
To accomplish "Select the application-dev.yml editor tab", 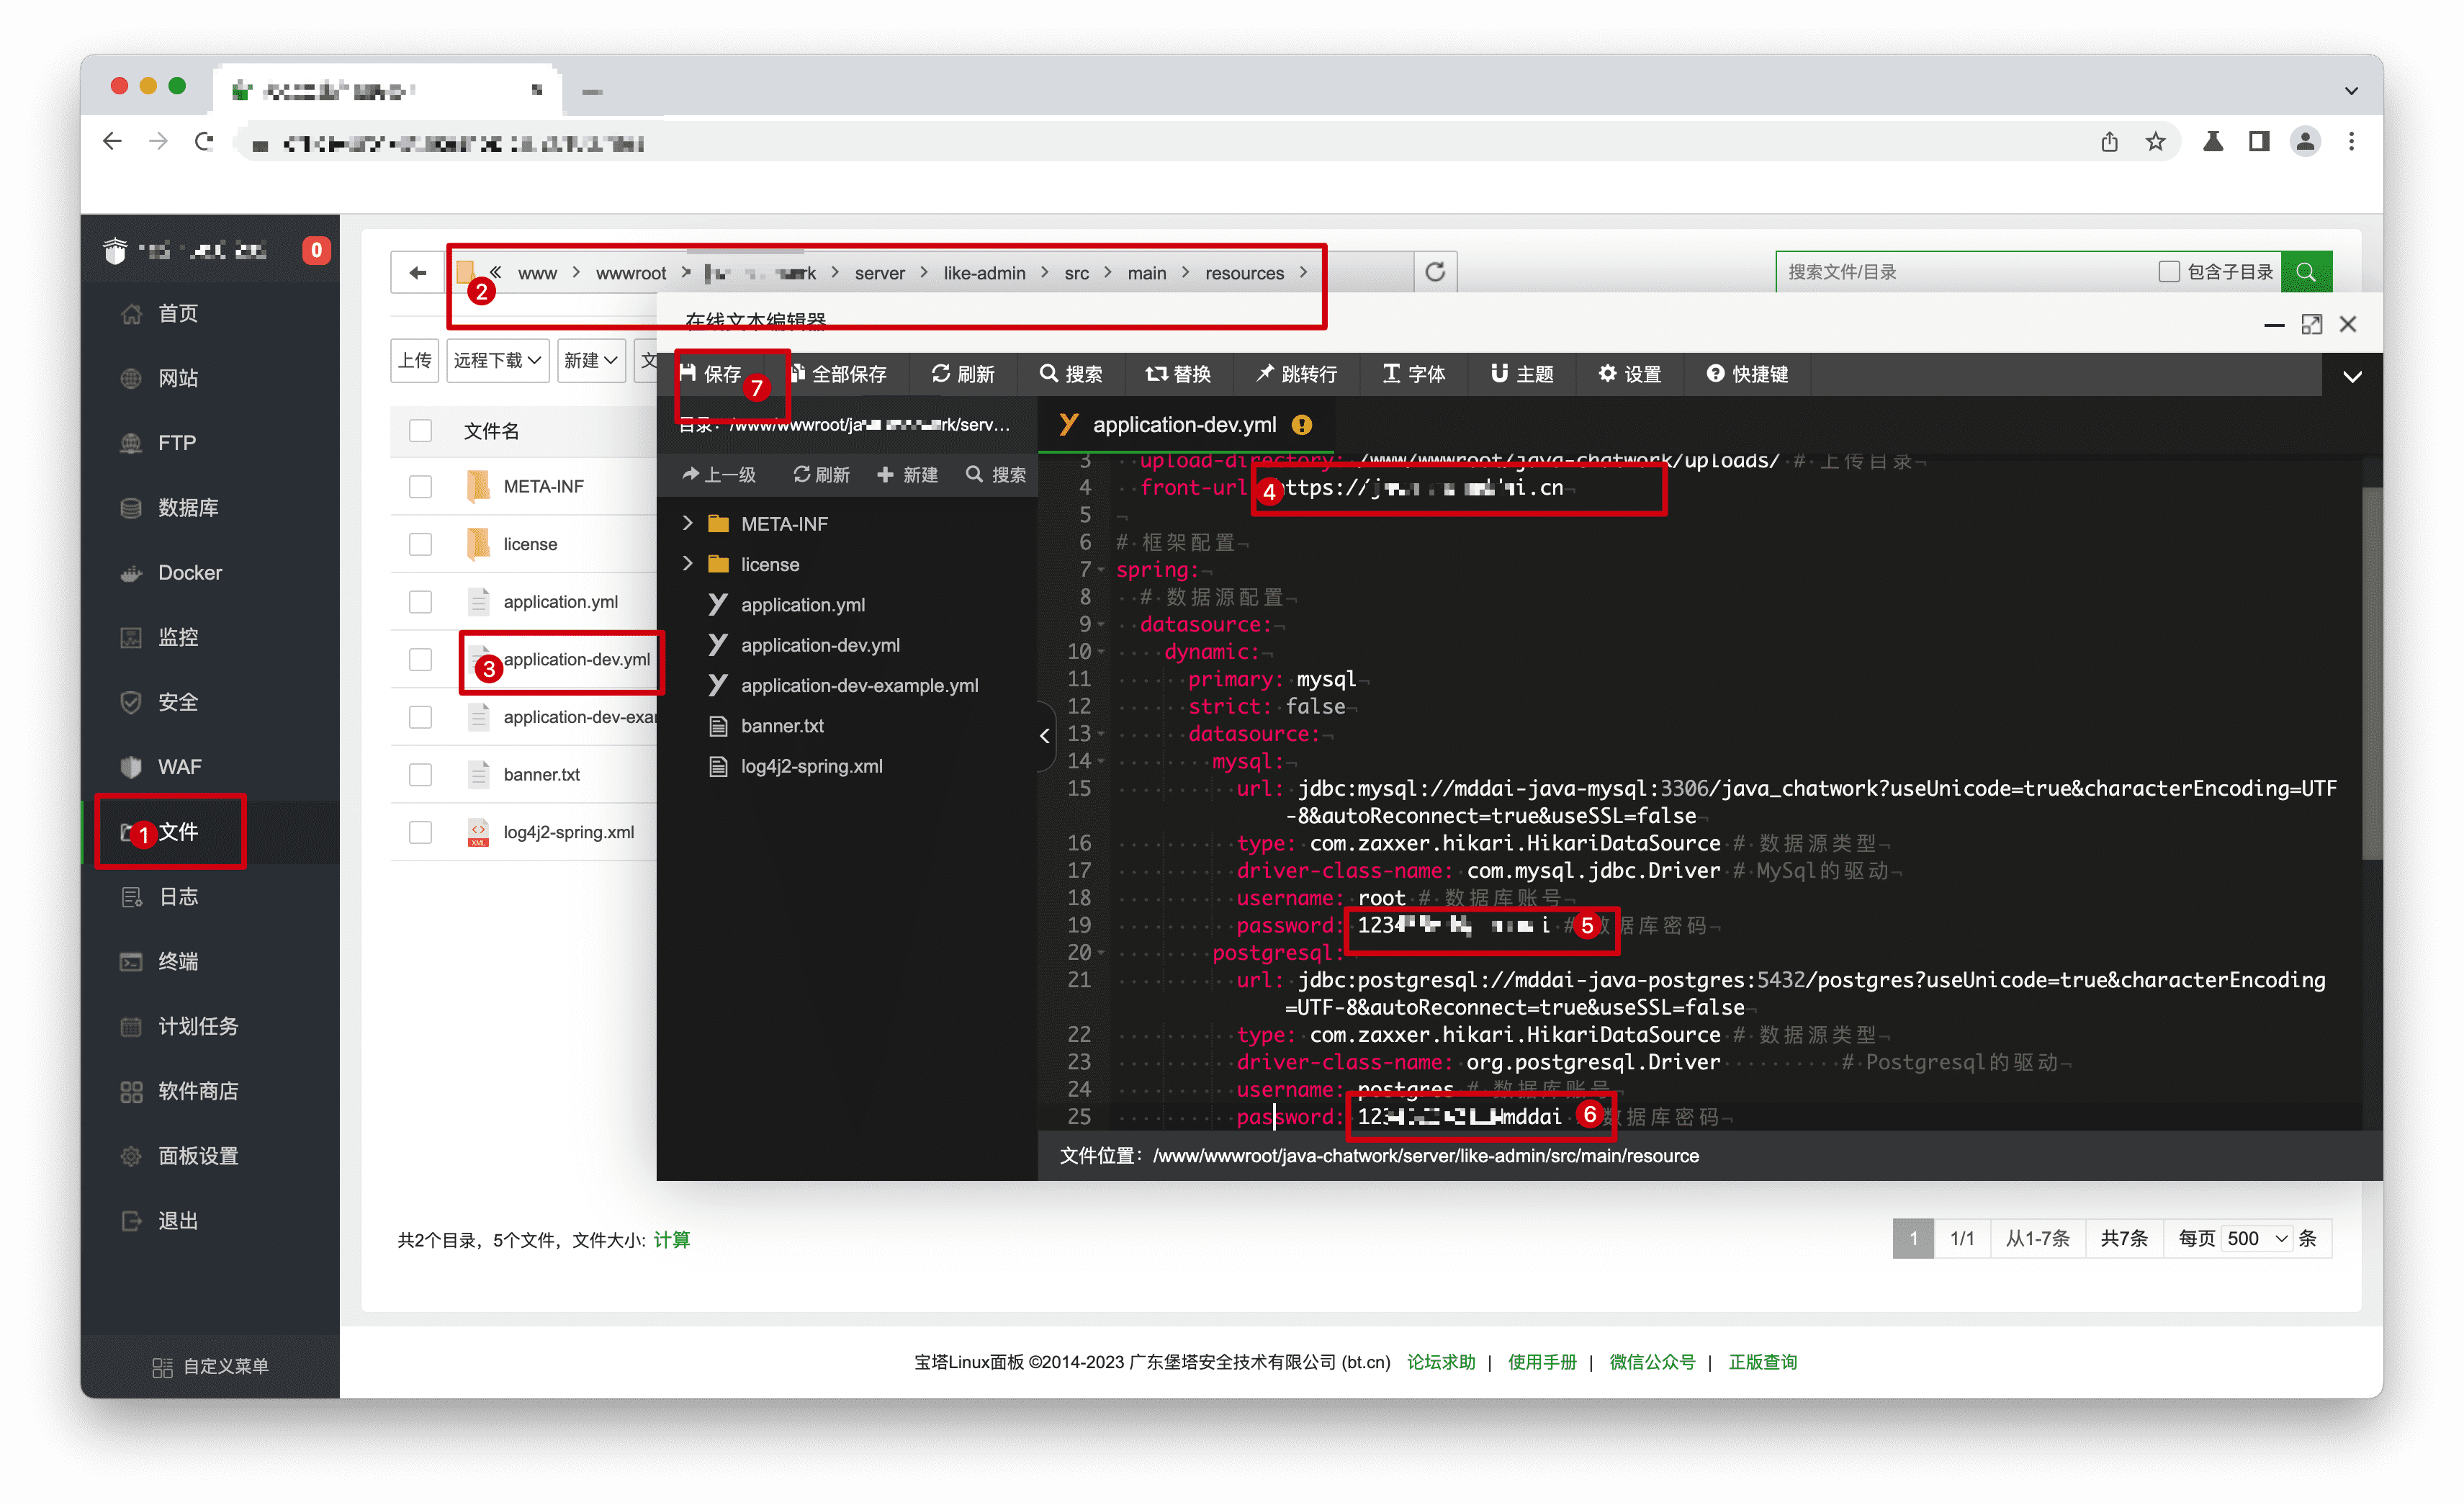I will pos(1185,425).
